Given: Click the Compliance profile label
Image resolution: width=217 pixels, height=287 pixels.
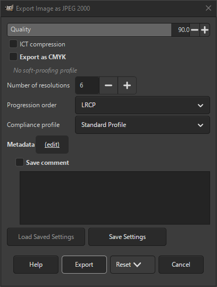Looking at the screenshot, I should coord(33,125).
